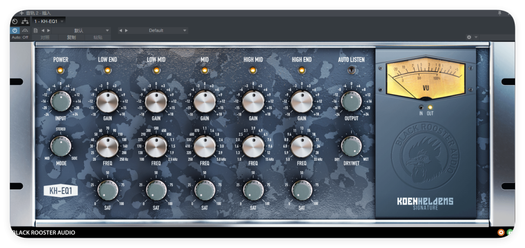Click the automation arc icon beside the power button

(x=25, y=30)
